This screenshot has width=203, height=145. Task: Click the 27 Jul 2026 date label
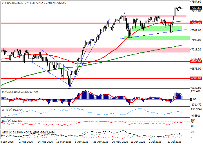coord(174,142)
